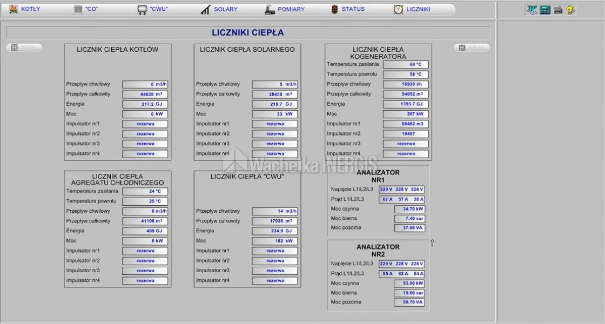Select cogenerator Impulsator nr1 value 88462 m3
Image resolution: width=605 pixels, height=324 pixels.
click(406, 124)
